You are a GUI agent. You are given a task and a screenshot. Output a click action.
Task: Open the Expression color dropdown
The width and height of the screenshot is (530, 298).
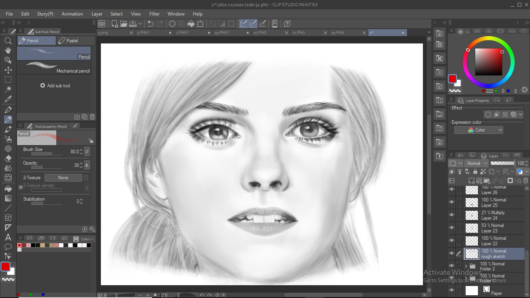(x=479, y=130)
